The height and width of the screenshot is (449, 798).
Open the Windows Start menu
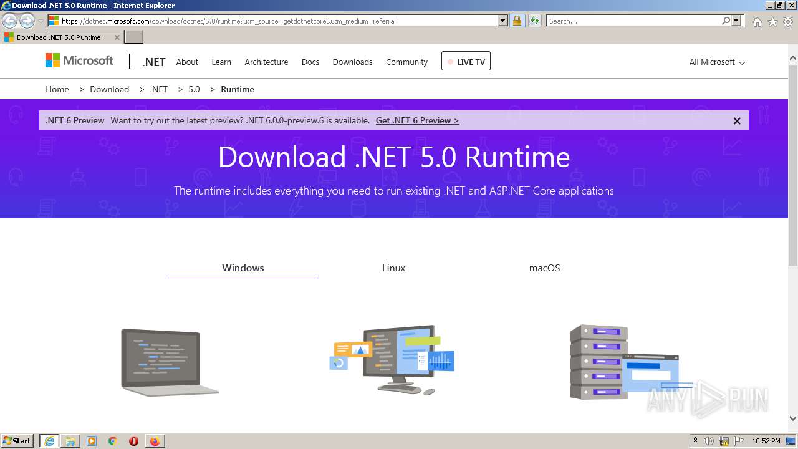[x=17, y=440]
